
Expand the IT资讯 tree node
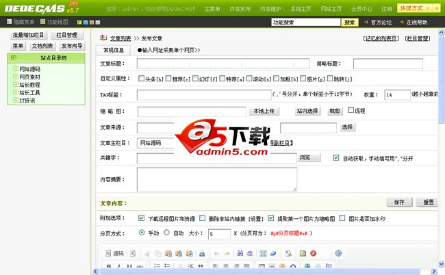(16, 100)
